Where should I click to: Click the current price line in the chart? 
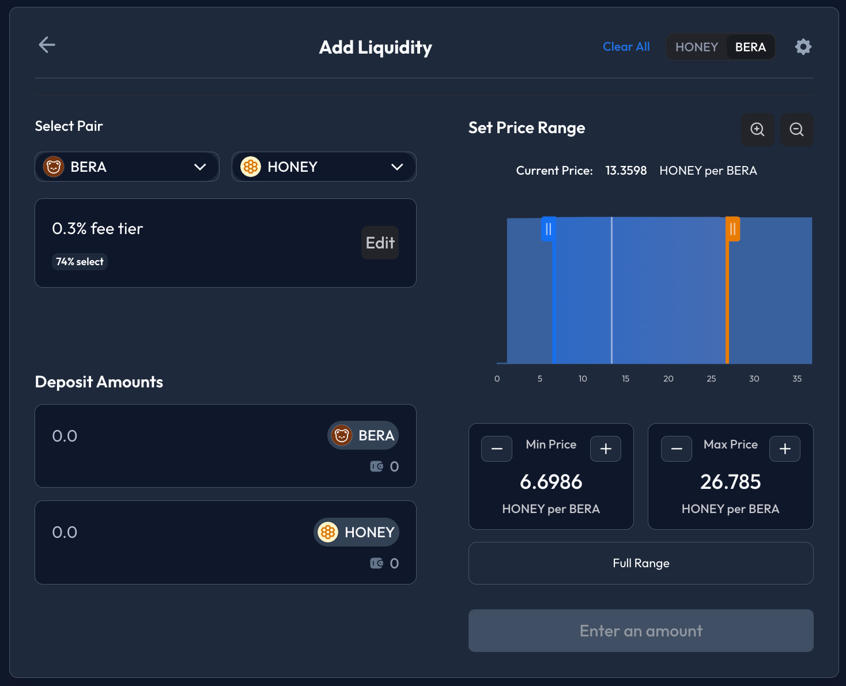point(611,291)
